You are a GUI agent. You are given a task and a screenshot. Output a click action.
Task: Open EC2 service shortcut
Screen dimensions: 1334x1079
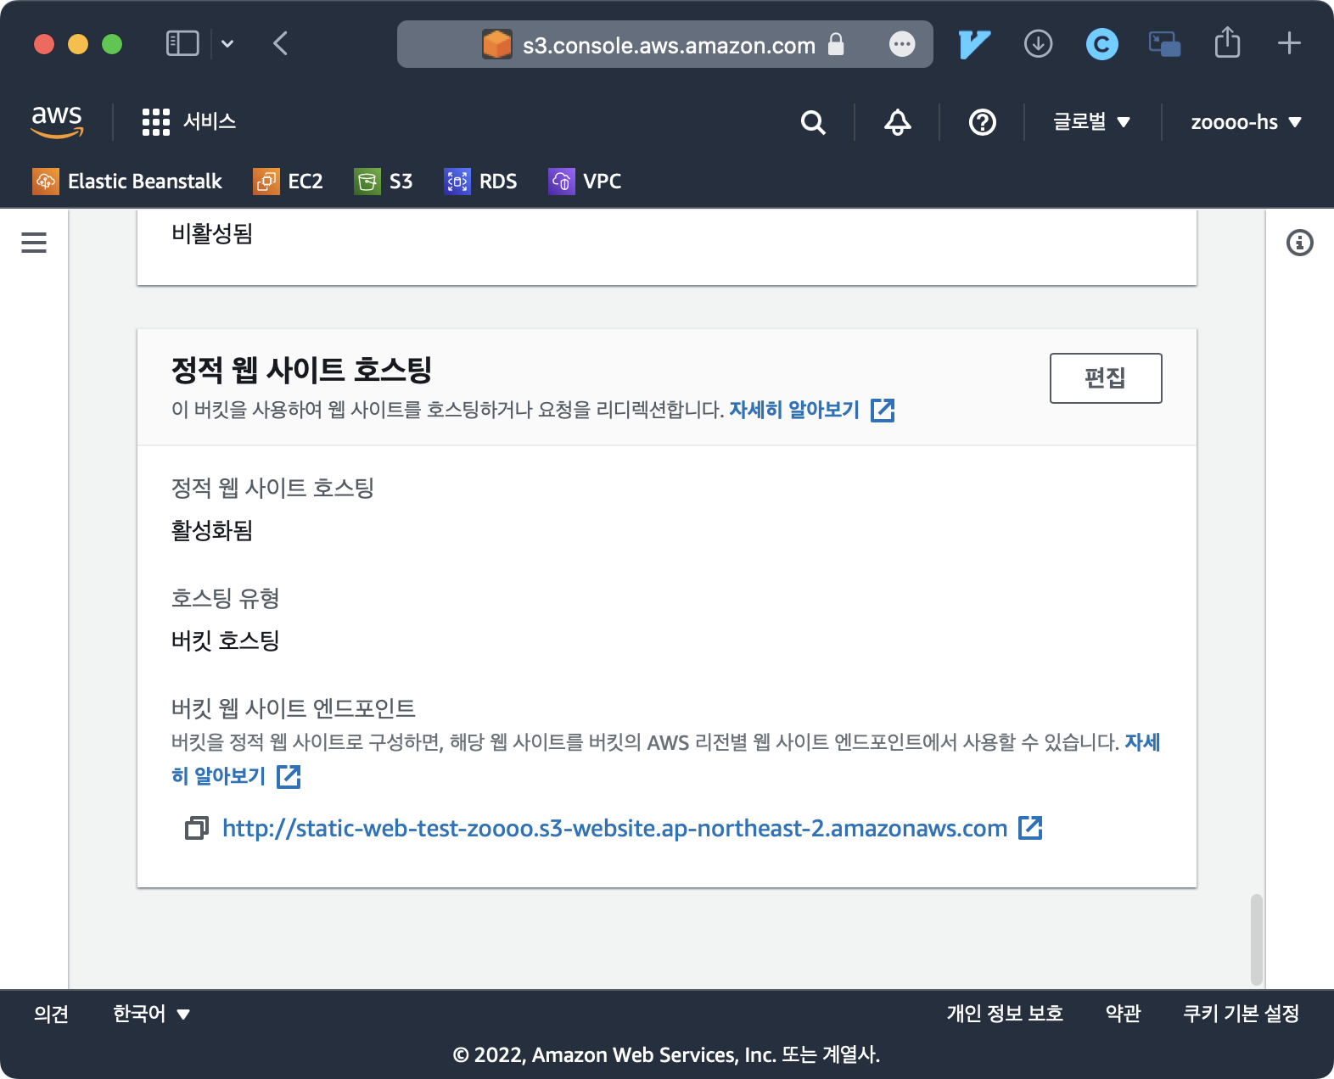point(288,182)
